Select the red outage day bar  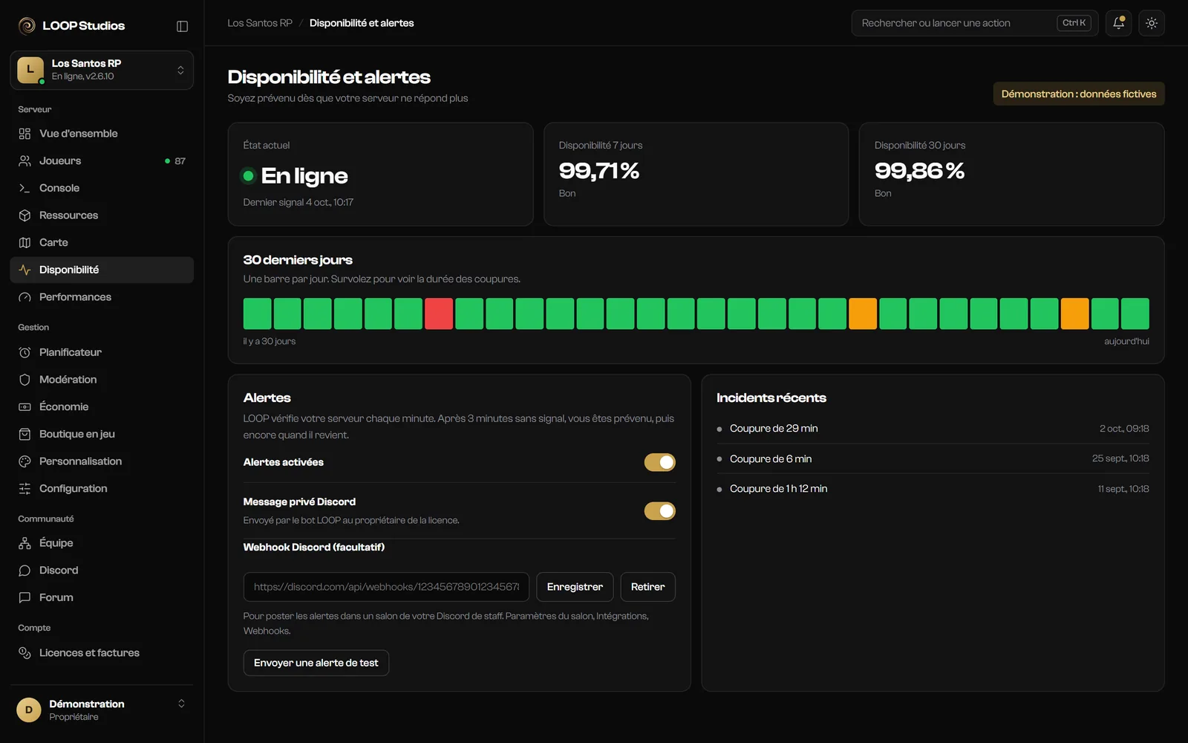pos(439,314)
